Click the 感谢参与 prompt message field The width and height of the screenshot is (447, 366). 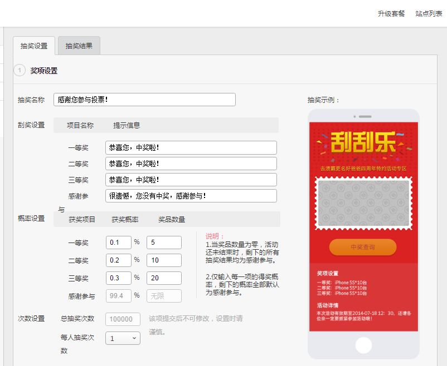(191, 196)
